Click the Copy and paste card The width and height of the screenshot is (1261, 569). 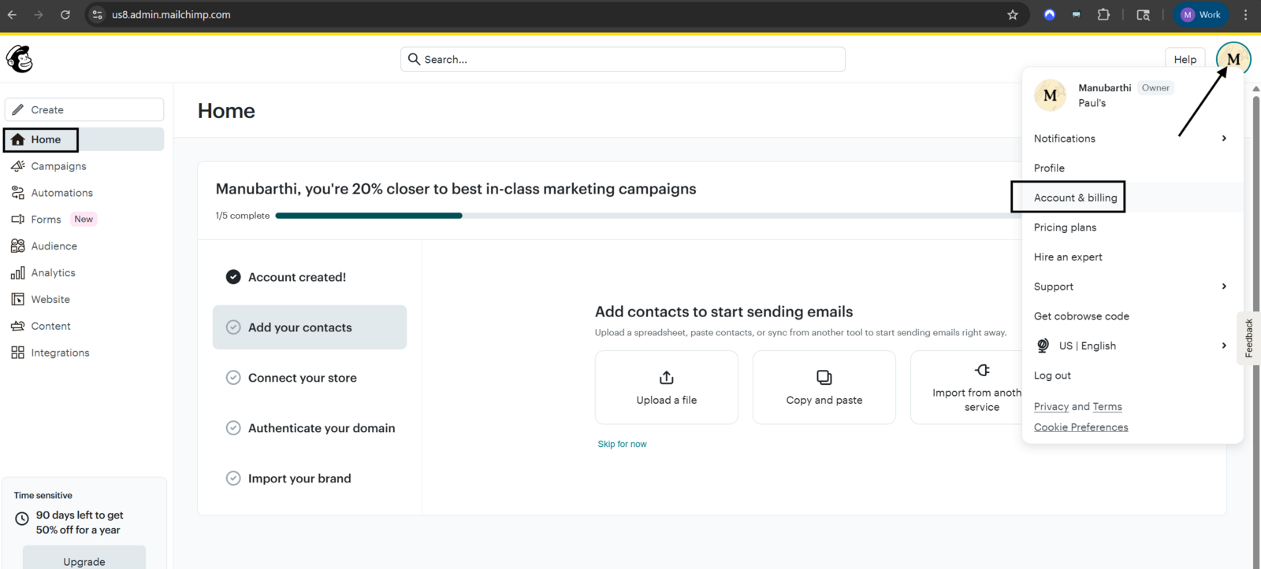(x=824, y=387)
